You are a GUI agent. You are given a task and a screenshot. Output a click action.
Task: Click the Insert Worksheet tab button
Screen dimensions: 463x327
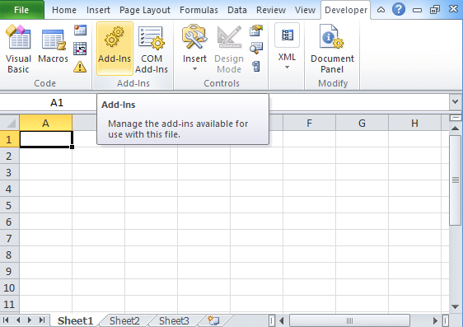click(x=213, y=320)
